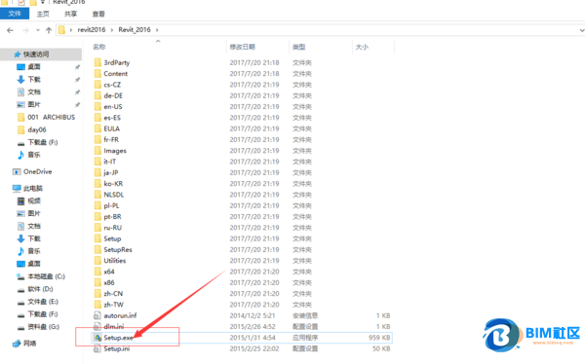585x364 pixels.
Task: Open 软件 (D:) drive
Action: point(40,289)
